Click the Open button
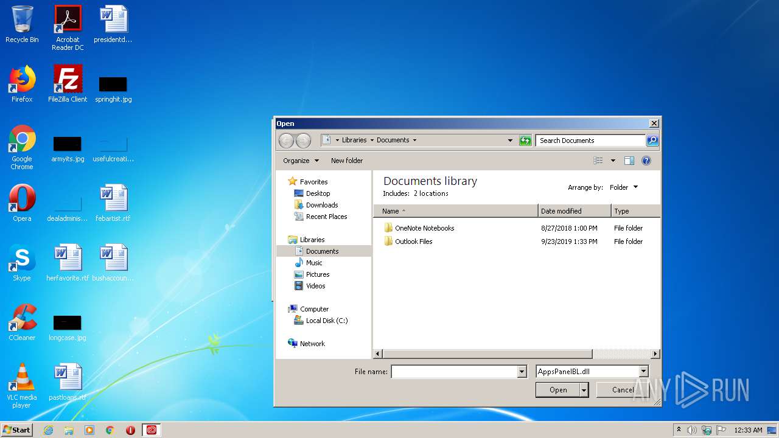779x438 pixels. point(558,390)
